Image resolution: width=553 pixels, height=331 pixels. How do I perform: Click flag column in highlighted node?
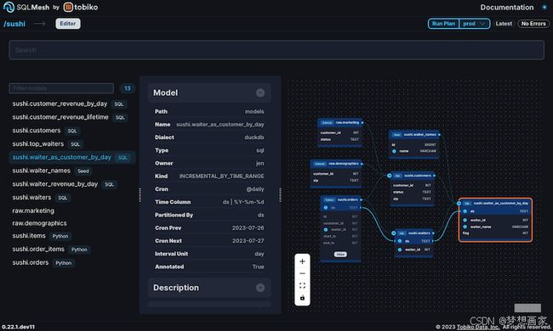click(x=496, y=233)
